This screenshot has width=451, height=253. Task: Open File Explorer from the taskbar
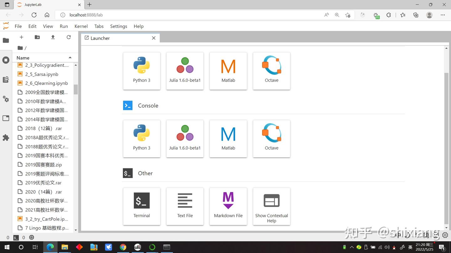coord(65,247)
